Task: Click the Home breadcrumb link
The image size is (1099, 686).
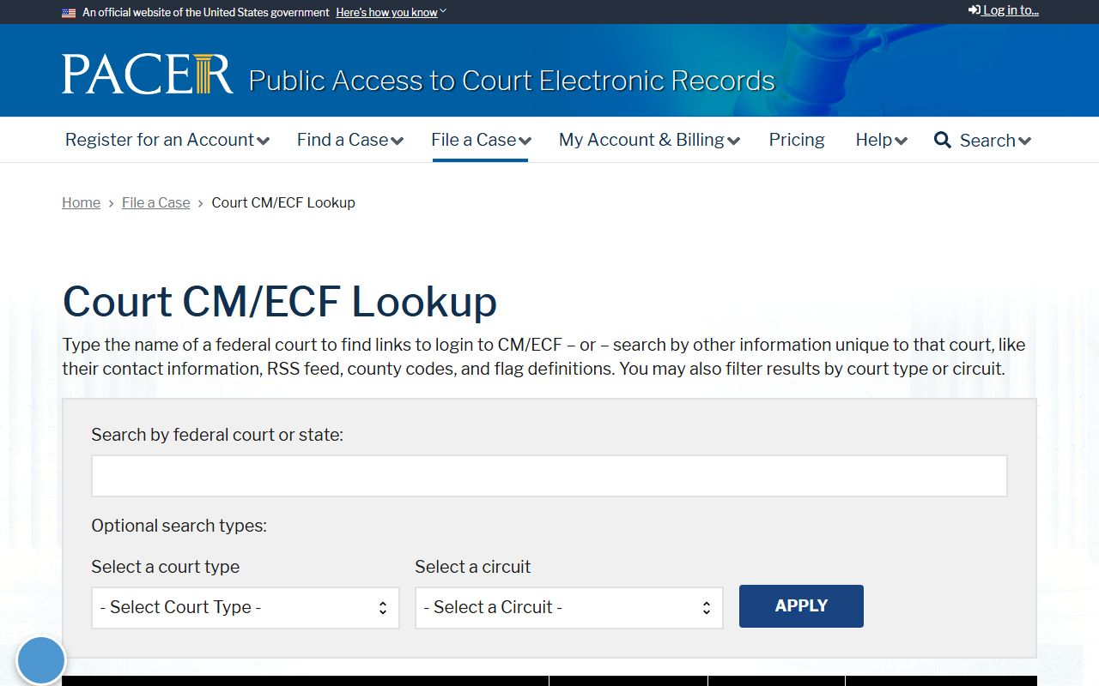Action: [x=81, y=202]
